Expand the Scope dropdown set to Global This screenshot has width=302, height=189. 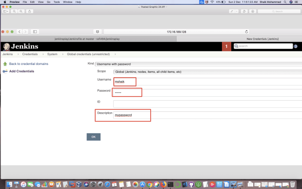(x=207, y=72)
